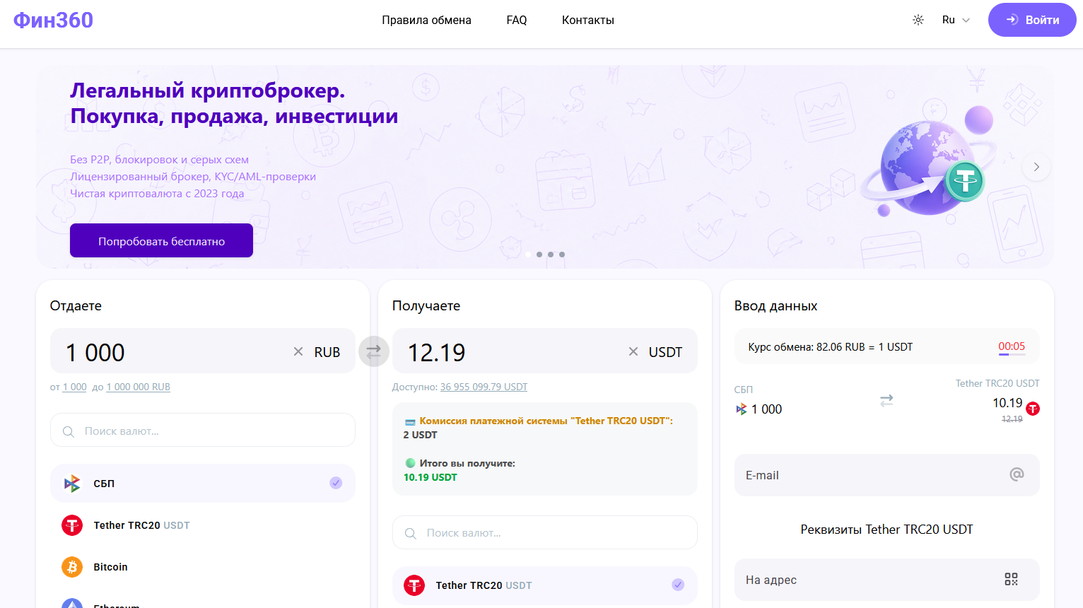1083x608 pixels.
Task: Click the card icon next to Комиссия
Action: point(410,422)
